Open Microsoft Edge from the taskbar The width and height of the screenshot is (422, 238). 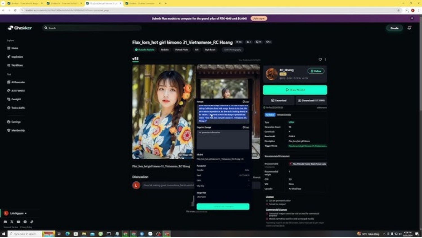point(68,234)
